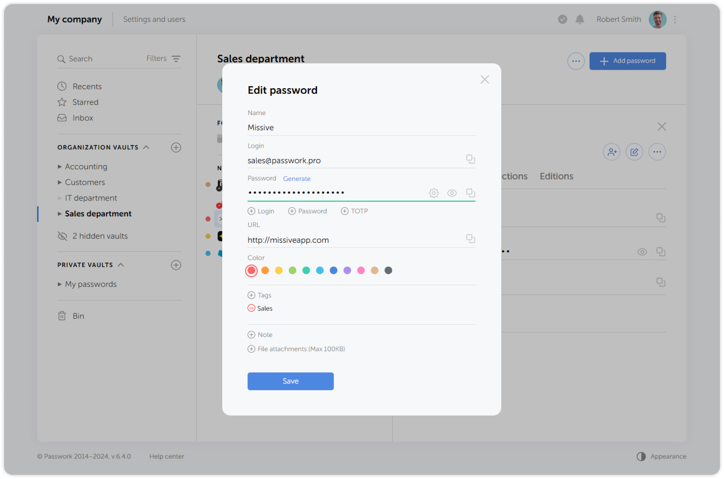
Task: Collapse the Organization Vaults section
Action: [147, 147]
